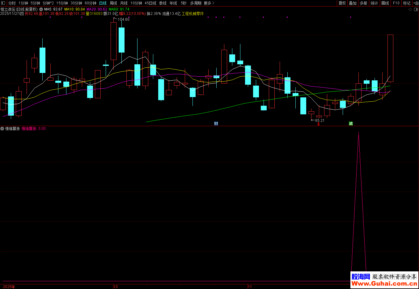Click the left panel toggle icon
The height and width of the screenshot is (289, 419).
(3, 3)
